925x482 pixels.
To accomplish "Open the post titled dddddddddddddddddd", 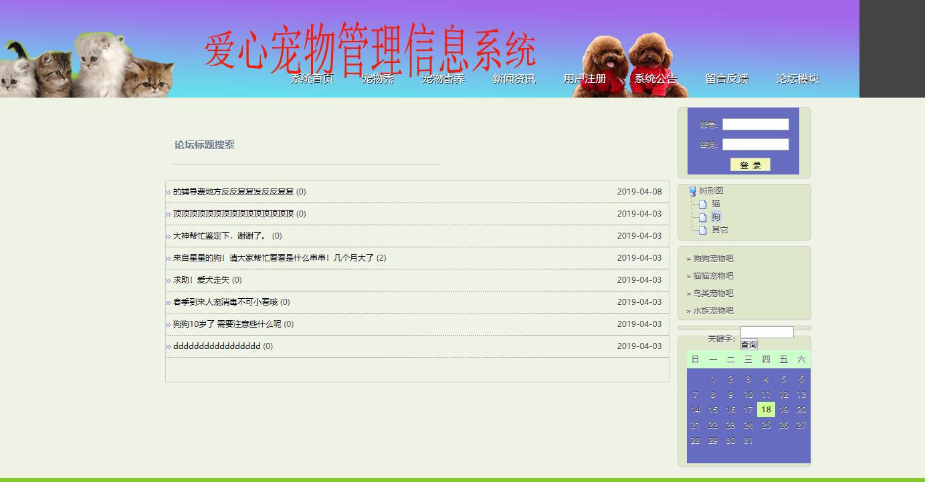I will click(x=217, y=346).
